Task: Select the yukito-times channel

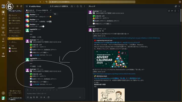Action: pyautogui.click(x=15, y=39)
